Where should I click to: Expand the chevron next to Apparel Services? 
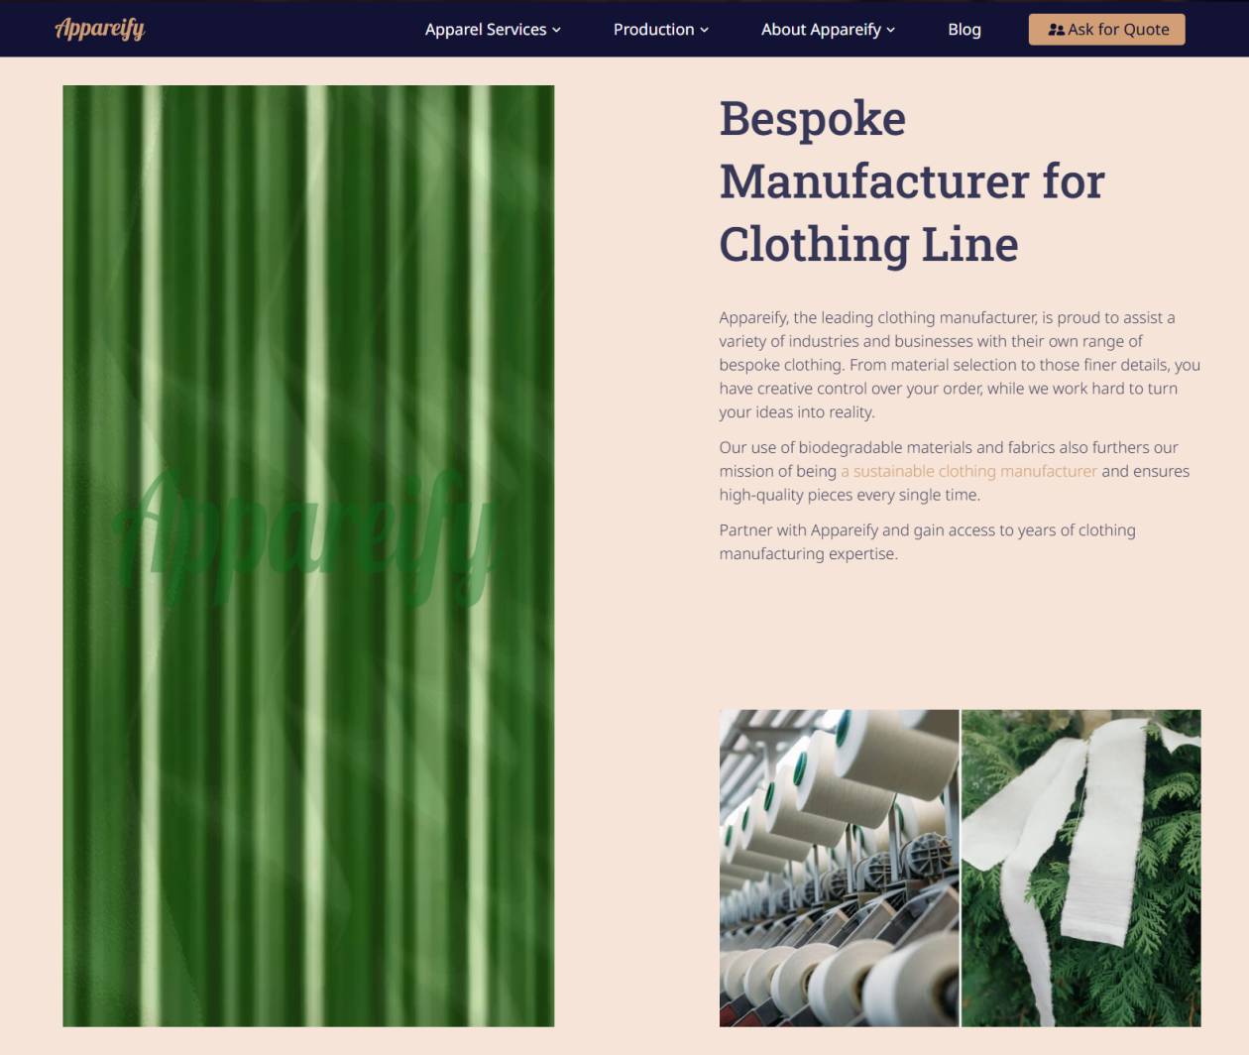[556, 31]
